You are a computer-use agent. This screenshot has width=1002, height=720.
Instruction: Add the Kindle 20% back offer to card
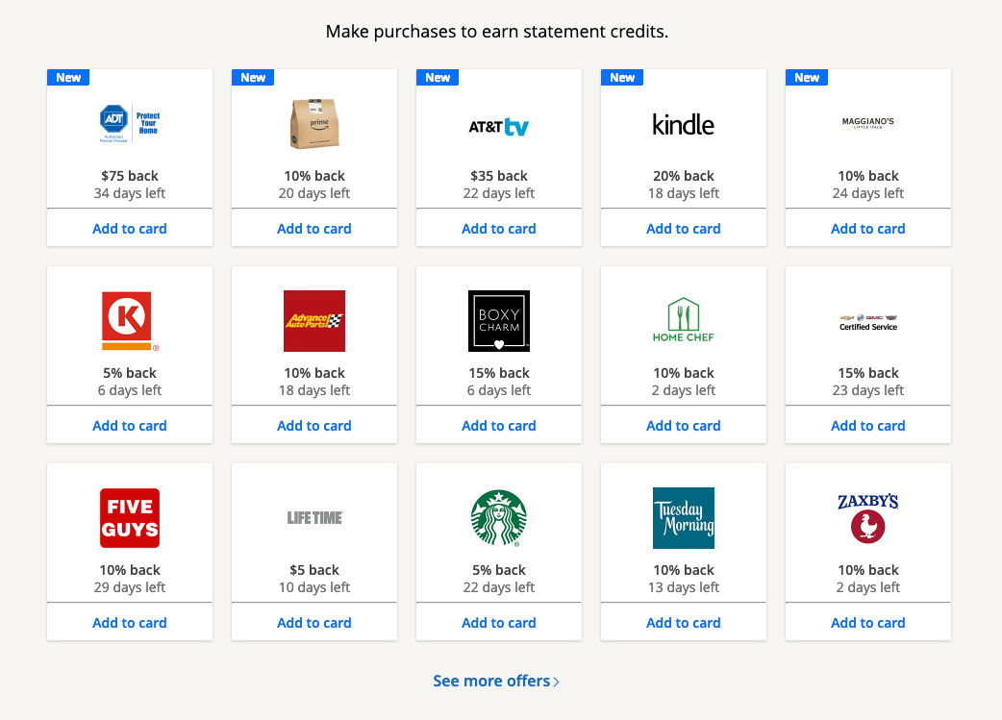(684, 229)
